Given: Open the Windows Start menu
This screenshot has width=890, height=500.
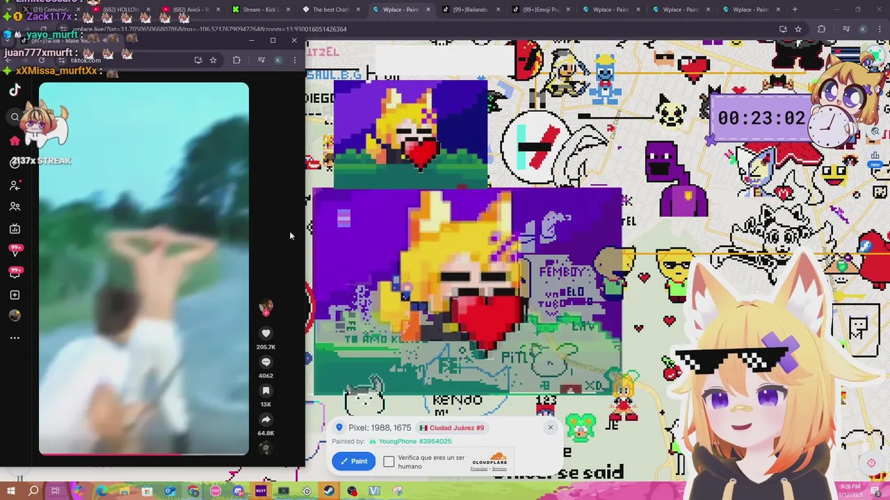Looking at the screenshot, I should click(10, 491).
